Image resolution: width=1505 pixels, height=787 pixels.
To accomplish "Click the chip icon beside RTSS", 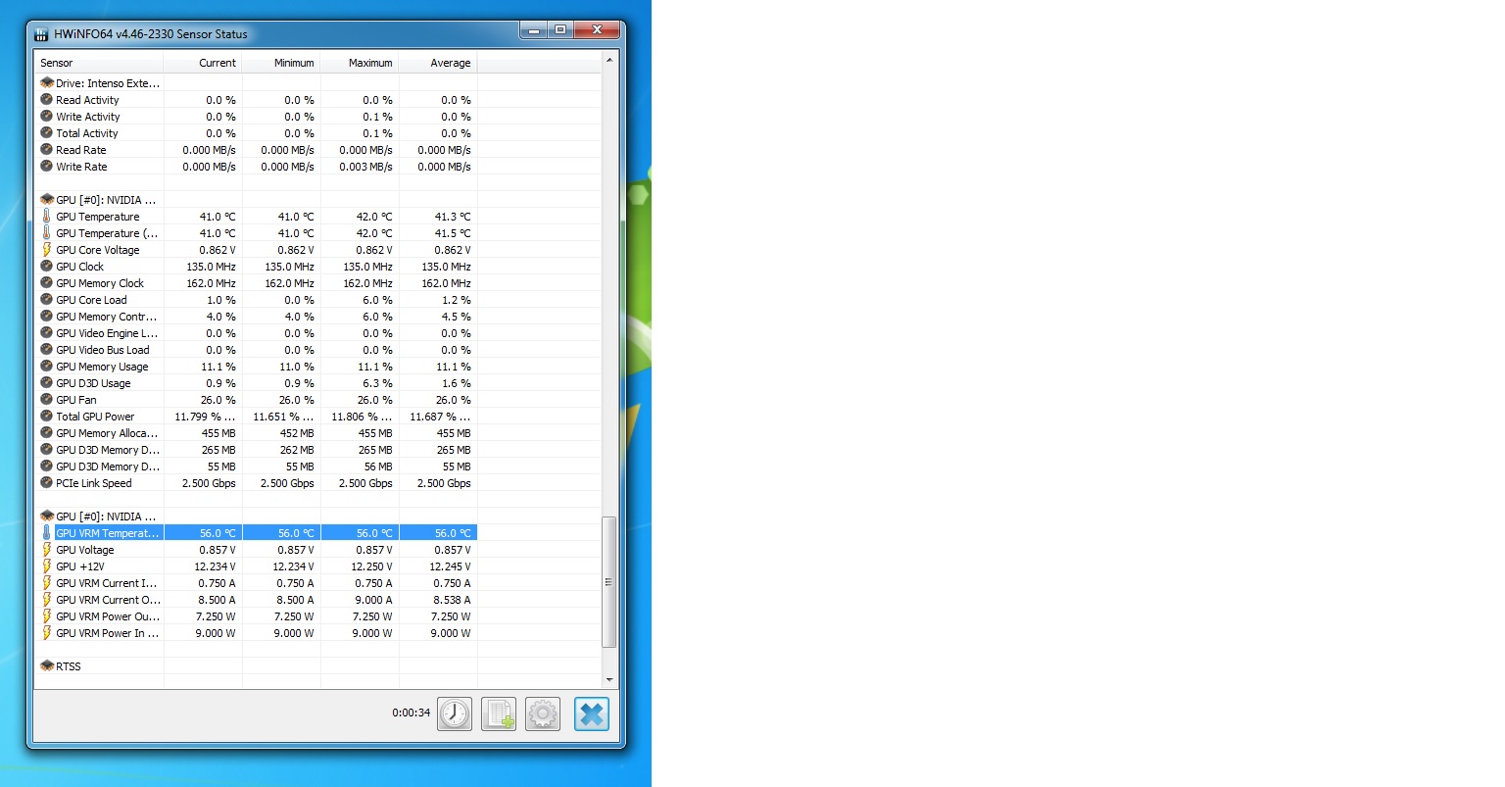I will (46, 666).
